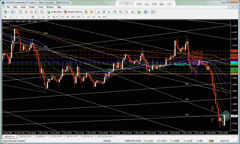Open the Indicators dropdown arrow

point(141,12)
